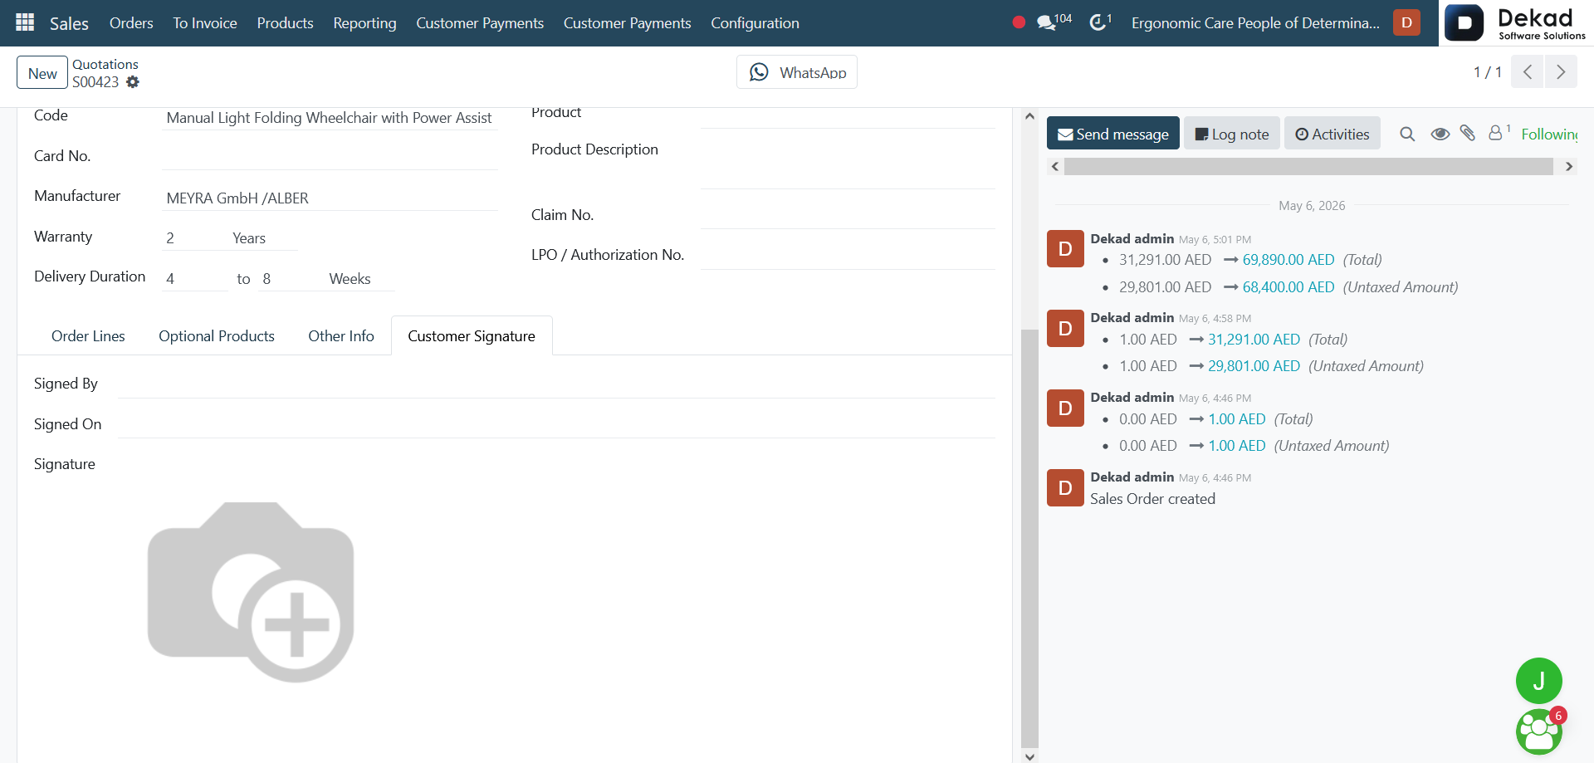Open the Warranty Years unit dropdown
This screenshot has width=1594, height=763.
[264, 238]
